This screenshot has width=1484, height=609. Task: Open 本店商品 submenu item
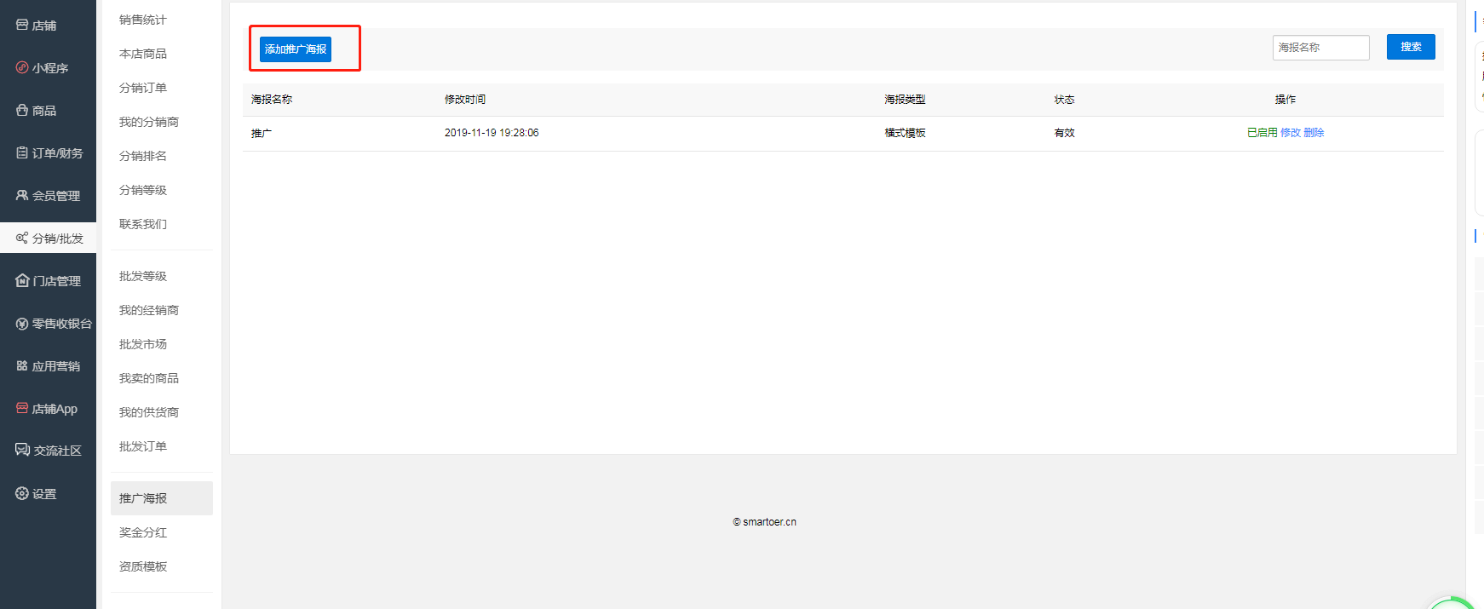[143, 54]
